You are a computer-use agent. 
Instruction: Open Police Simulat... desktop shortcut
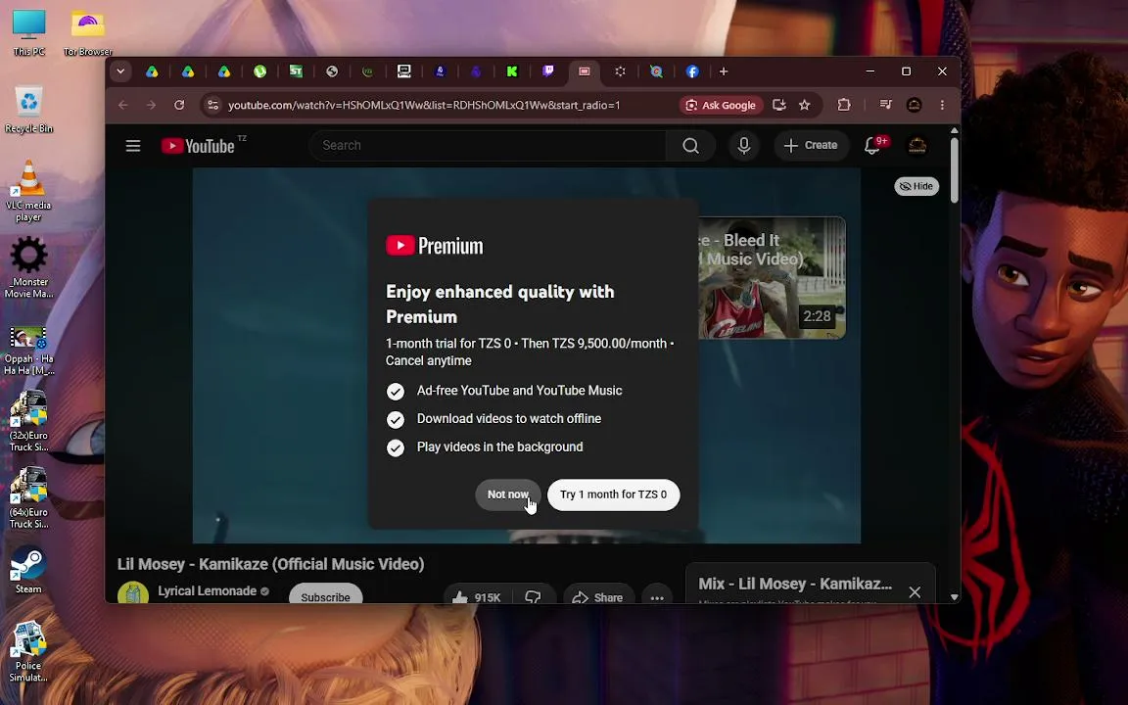point(28,652)
